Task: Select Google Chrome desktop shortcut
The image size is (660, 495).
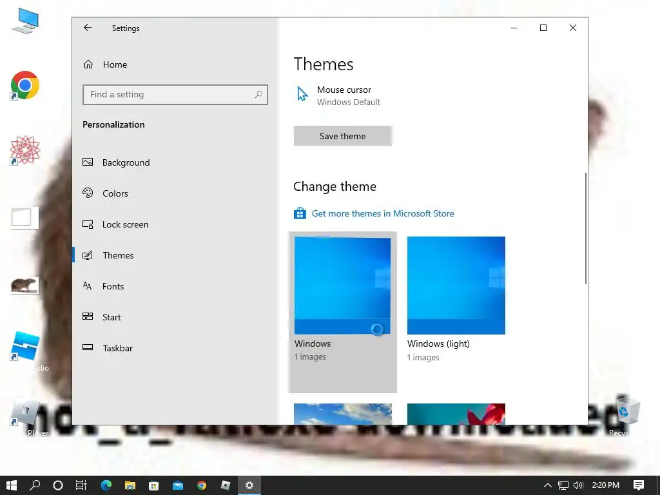Action: pyautogui.click(x=25, y=86)
